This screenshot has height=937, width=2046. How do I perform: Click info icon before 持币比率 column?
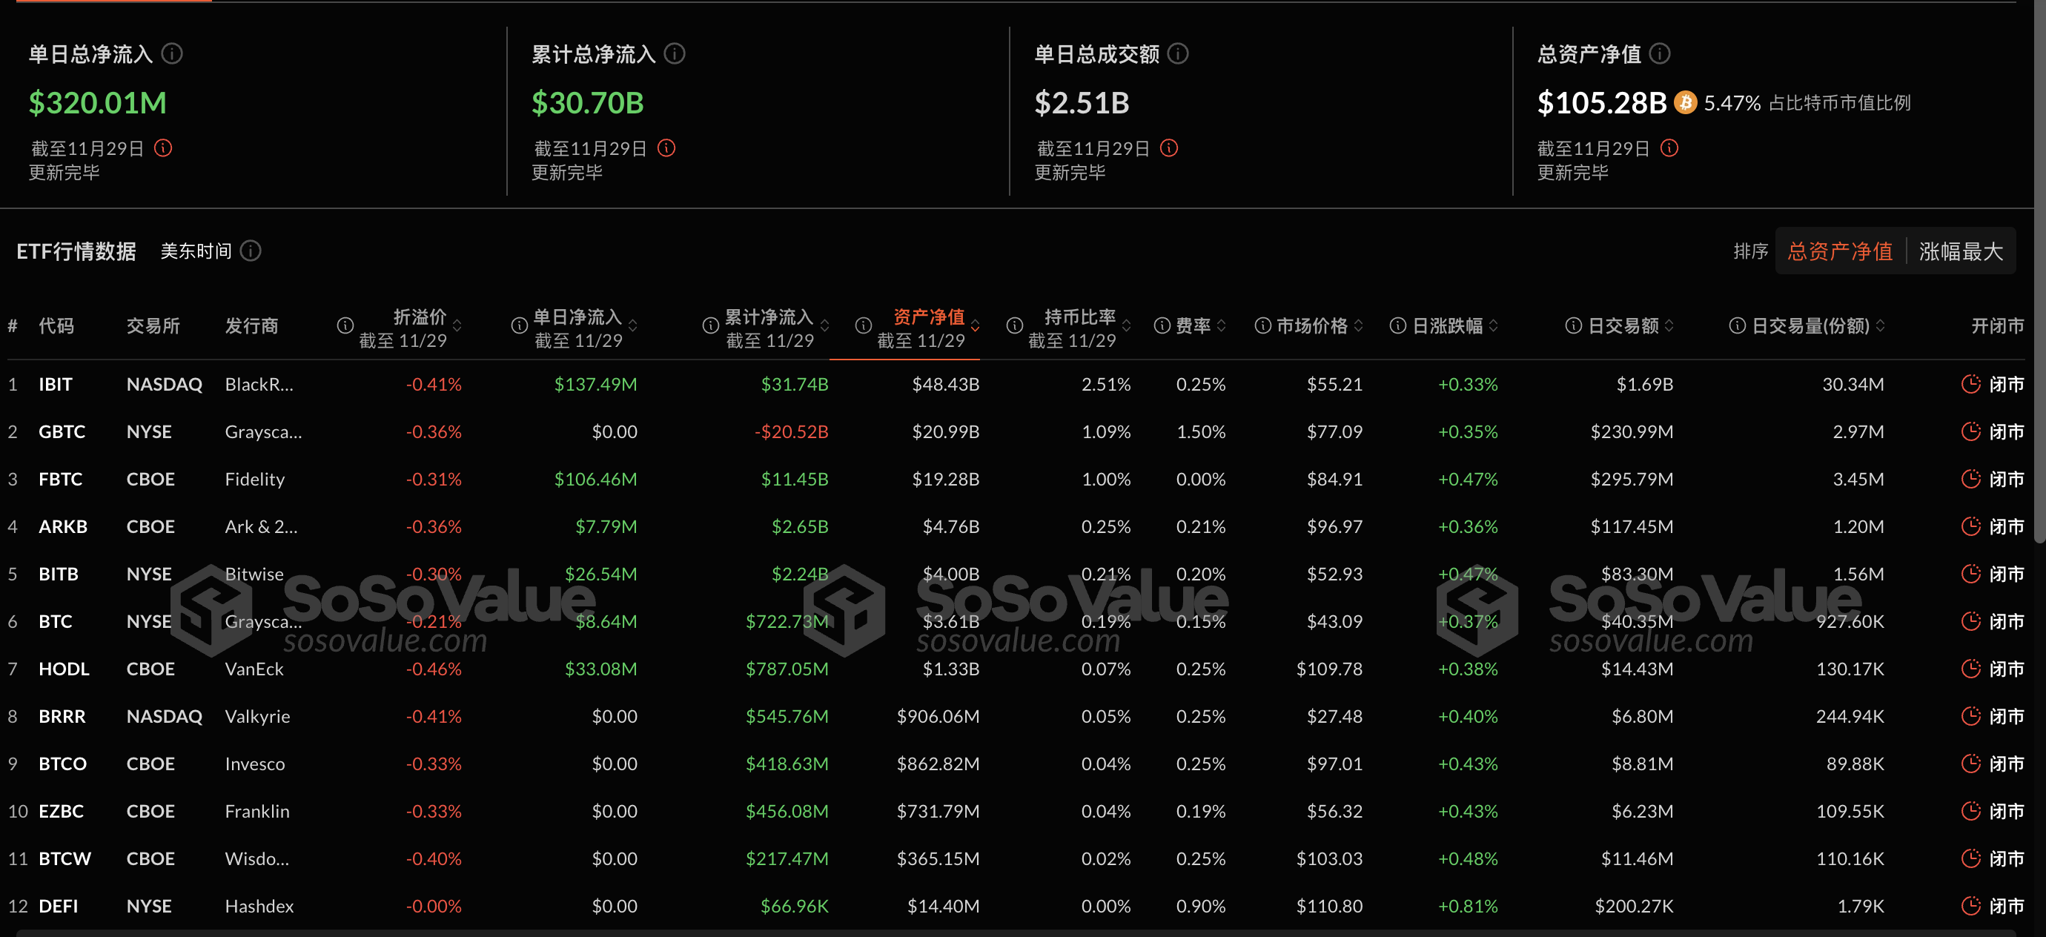click(x=1014, y=325)
